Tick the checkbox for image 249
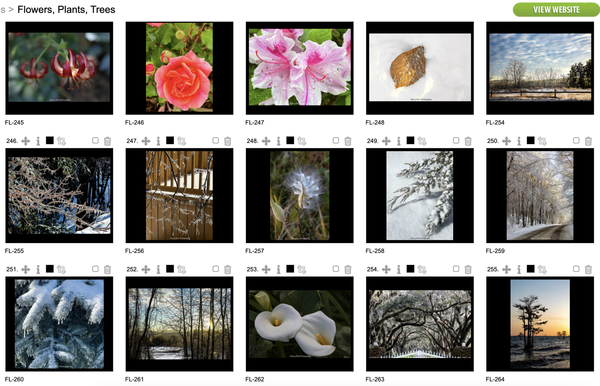This screenshot has width=600, height=386. click(456, 140)
